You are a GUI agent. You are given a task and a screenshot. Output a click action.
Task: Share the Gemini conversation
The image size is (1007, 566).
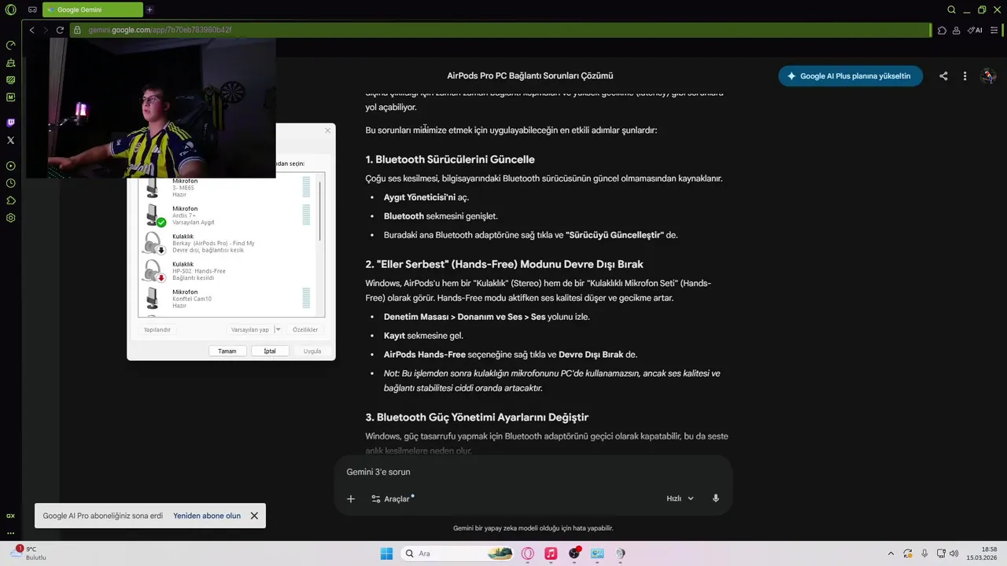[x=943, y=76]
